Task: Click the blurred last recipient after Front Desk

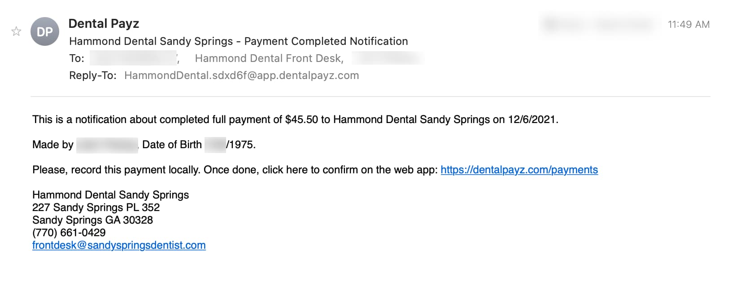Action: (x=387, y=58)
